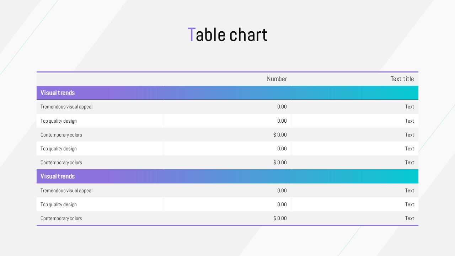Click the topmost "Top quality design" cell
This screenshot has width=455, height=256.
tap(59, 121)
